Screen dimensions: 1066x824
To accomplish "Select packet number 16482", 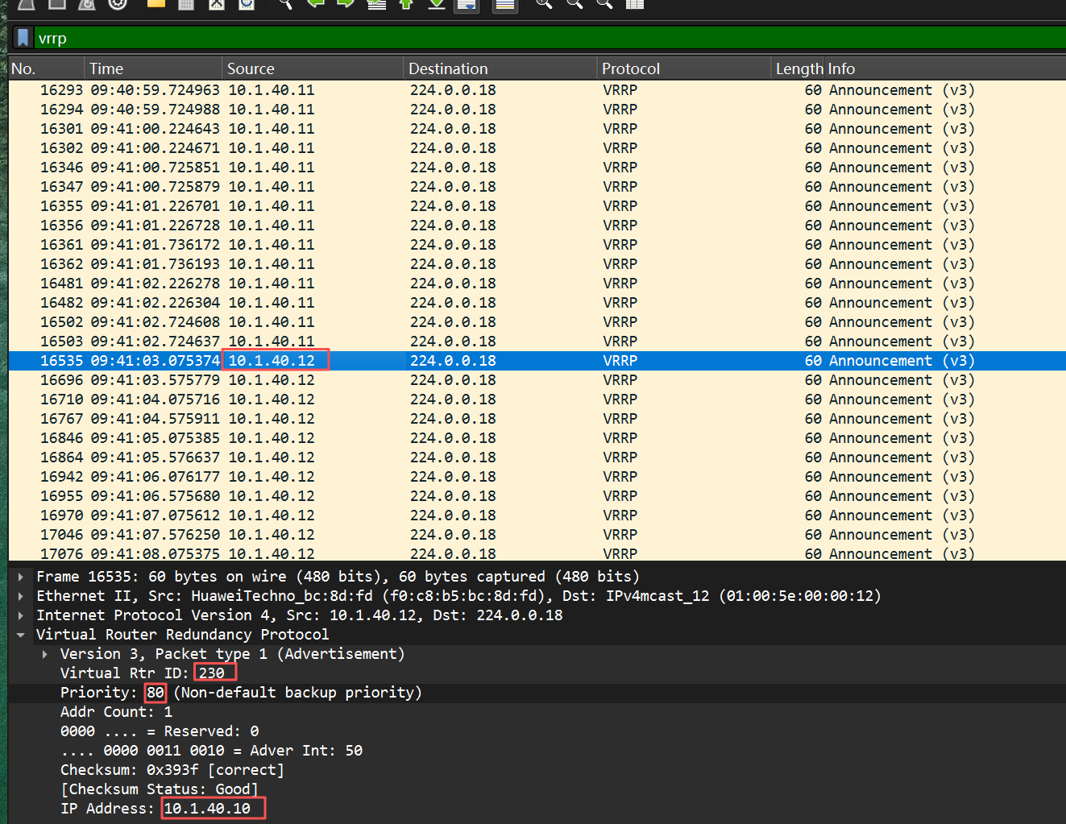I will (x=537, y=303).
